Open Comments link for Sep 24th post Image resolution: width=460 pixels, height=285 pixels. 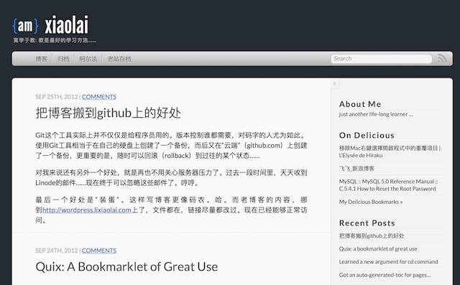click(99, 251)
